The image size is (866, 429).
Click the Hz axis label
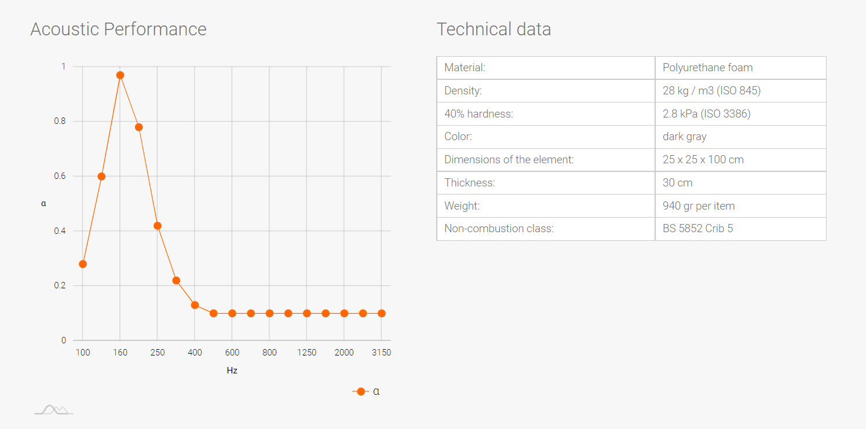point(232,371)
